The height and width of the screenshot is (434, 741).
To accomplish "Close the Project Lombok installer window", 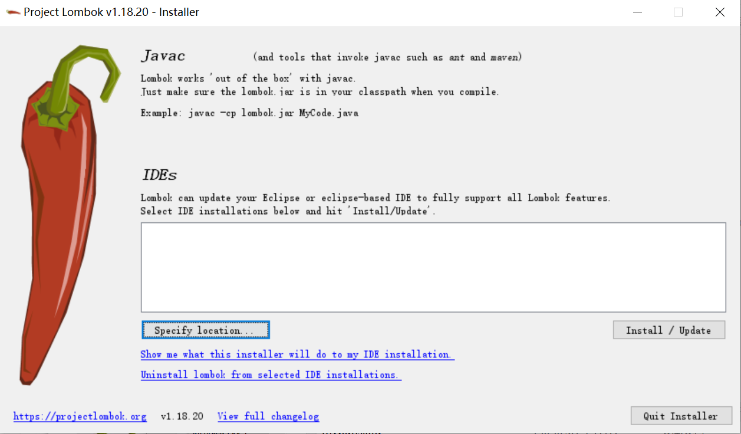I will coord(720,12).
